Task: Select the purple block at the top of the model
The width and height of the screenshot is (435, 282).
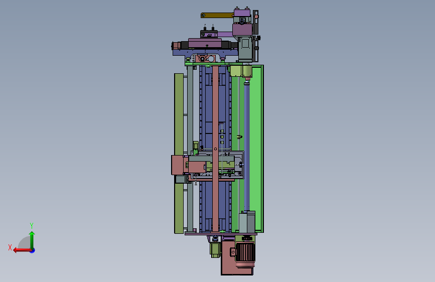Action: 242,13
